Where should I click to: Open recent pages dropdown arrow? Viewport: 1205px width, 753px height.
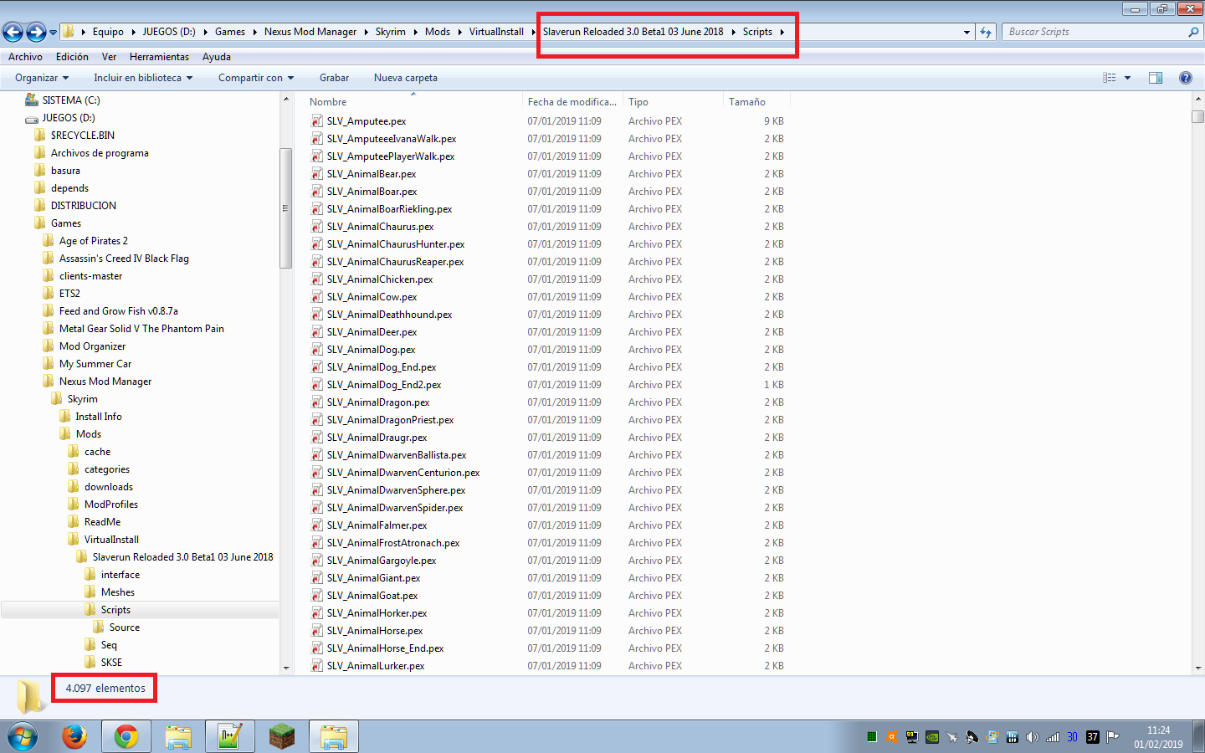(x=53, y=33)
